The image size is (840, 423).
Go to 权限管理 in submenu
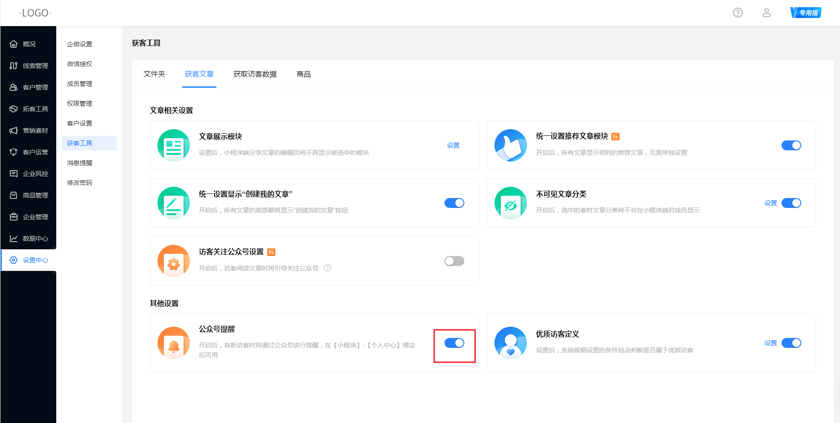(80, 103)
